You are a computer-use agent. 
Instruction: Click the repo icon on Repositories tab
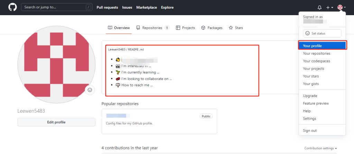coord(138,28)
